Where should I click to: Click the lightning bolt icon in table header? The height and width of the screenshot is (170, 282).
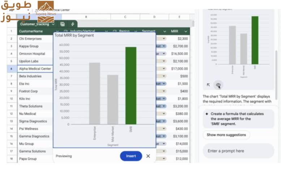(73, 24)
